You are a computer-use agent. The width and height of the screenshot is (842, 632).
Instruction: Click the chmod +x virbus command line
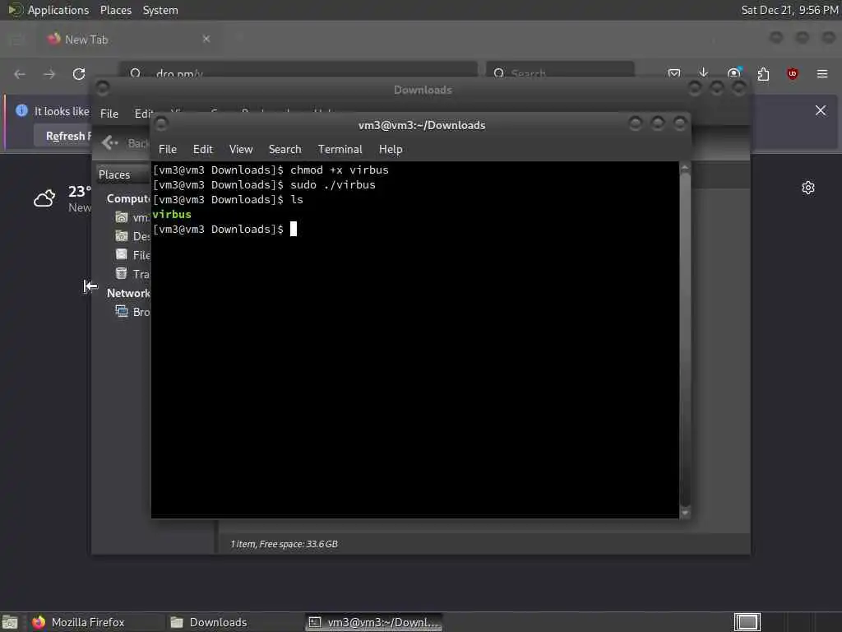tap(271, 170)
